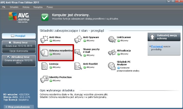Click the green Aktywny check under Anti-Spyware
This screenshot has height=109, width=183.
(x=85, y=41)
